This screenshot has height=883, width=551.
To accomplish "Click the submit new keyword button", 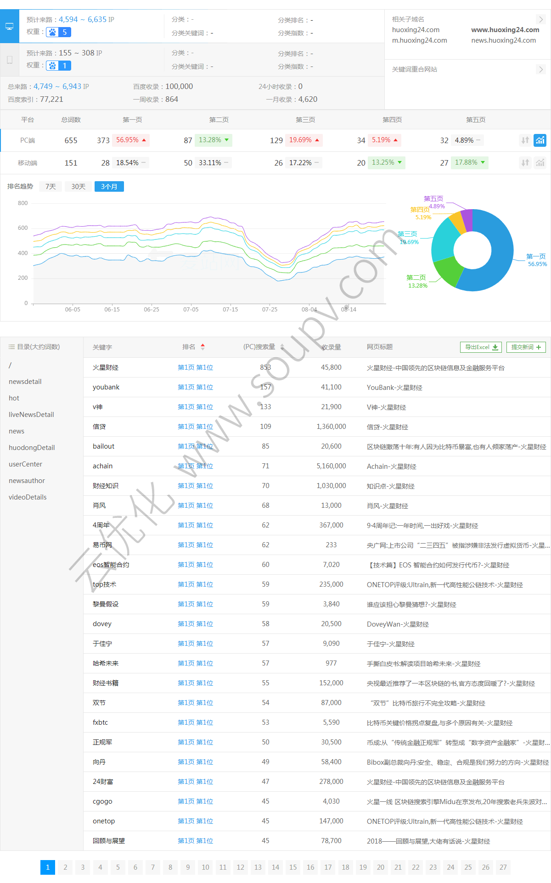I will coord(526,347).
